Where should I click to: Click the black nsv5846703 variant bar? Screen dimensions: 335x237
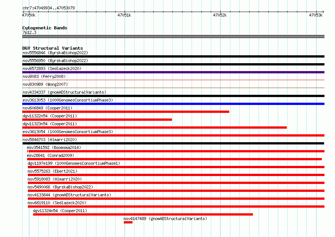point(173,143)
